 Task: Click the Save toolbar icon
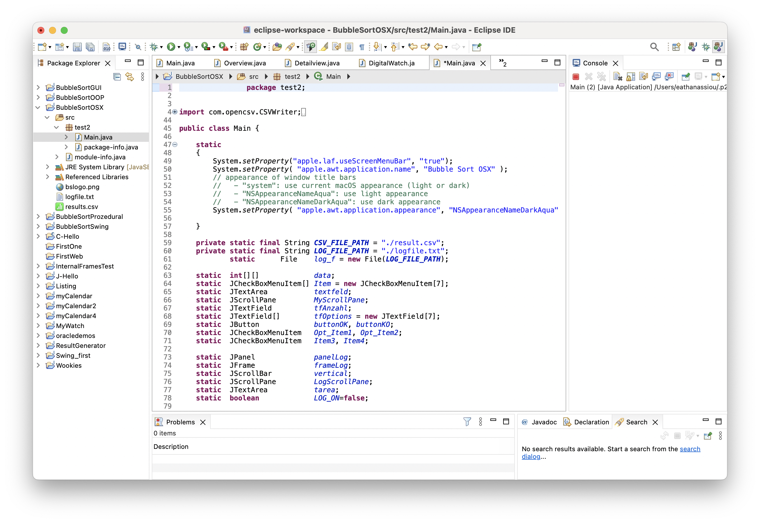coord(77,47)
